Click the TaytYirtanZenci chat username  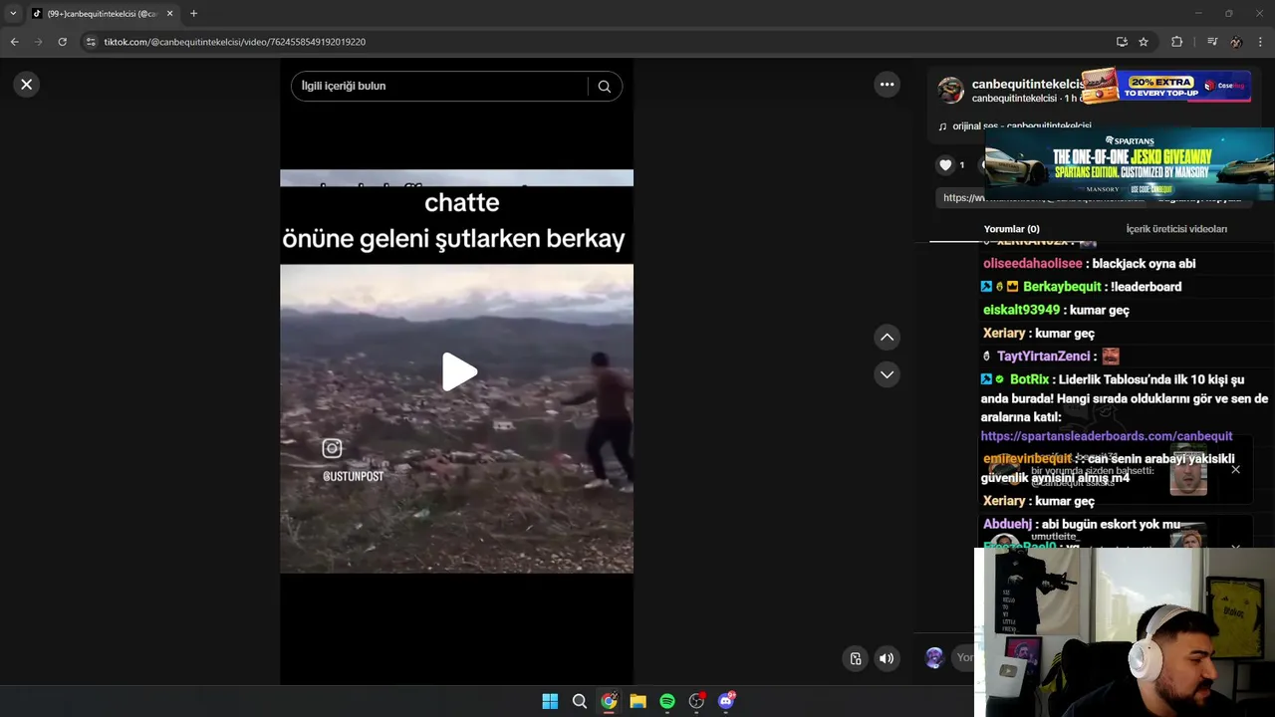pyautogui.click(x=1043, y=357)
